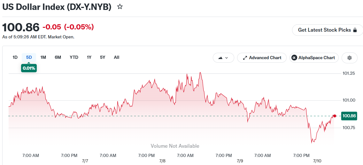
Task: Click the Market Open timestamp text
Action: pos(38,37)
